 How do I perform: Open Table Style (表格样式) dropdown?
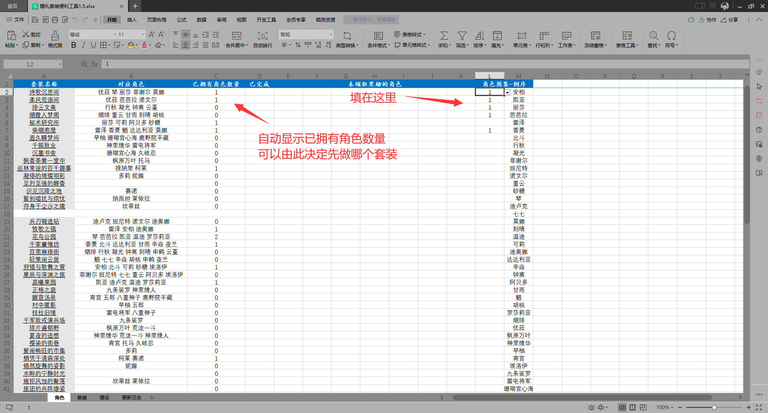(410, 34)
